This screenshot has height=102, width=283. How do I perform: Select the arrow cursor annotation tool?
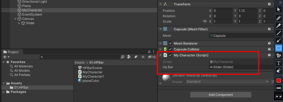click(x=279, y=10)
